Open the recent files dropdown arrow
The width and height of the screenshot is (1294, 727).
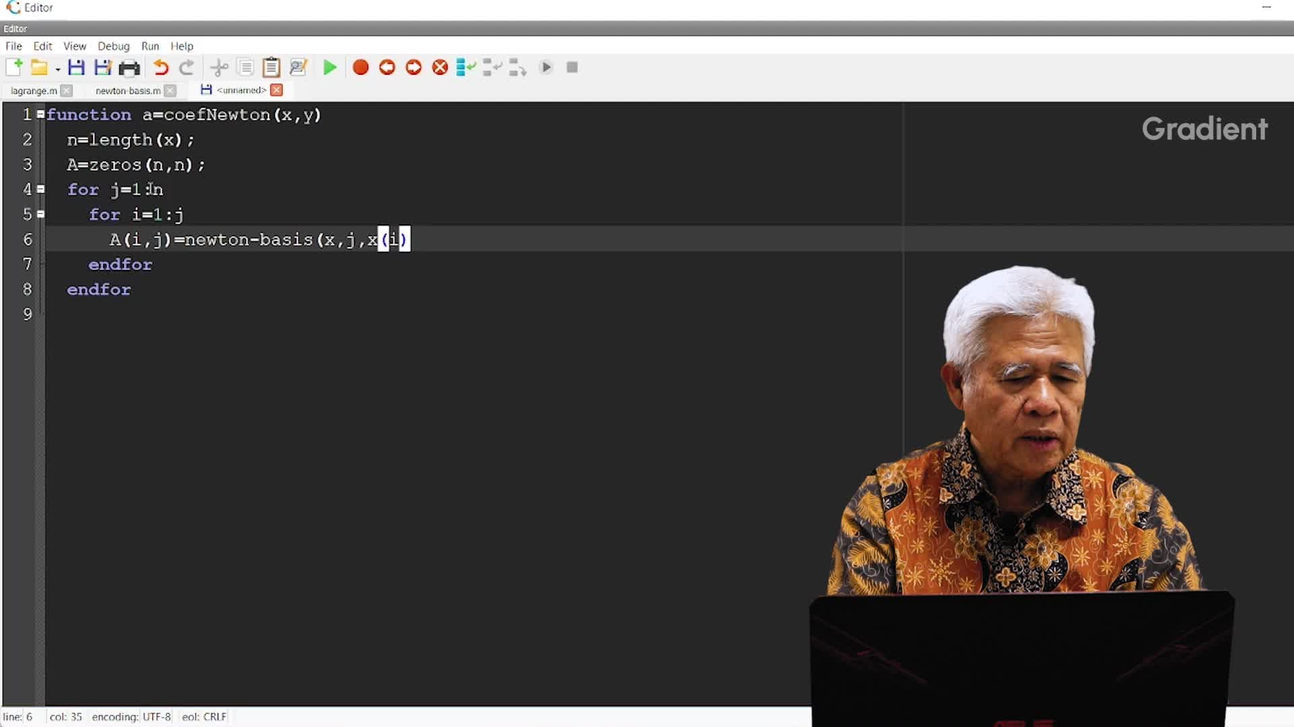tap(58, 69)
